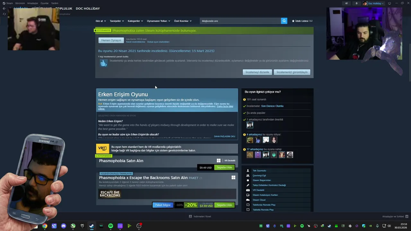Focus the Mağazada ara search field
This screenshot has width=411, height=231.
pos(240,21)
